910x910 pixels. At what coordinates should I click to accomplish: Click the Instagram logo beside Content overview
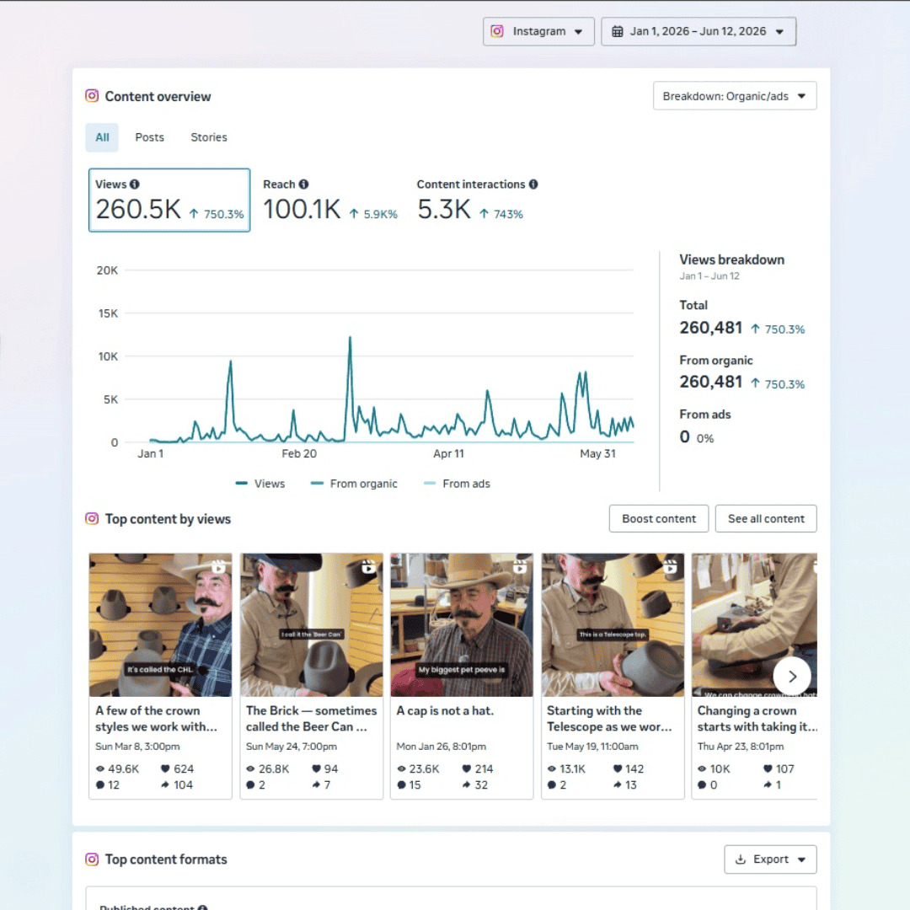pyautogui.click(x=92, y=96)
